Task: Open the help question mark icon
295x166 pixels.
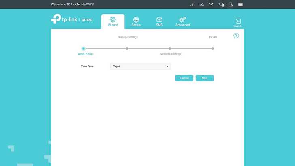Action: (x=236, y=36)
